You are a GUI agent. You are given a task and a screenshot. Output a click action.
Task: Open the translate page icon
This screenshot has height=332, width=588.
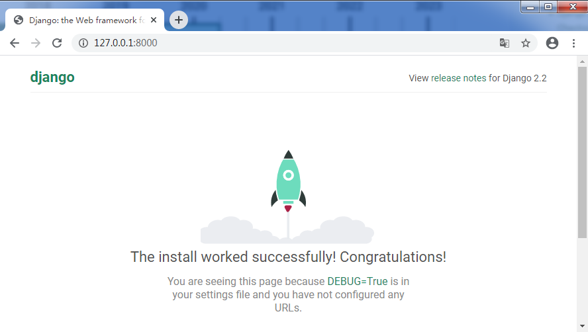click(505, 43)
